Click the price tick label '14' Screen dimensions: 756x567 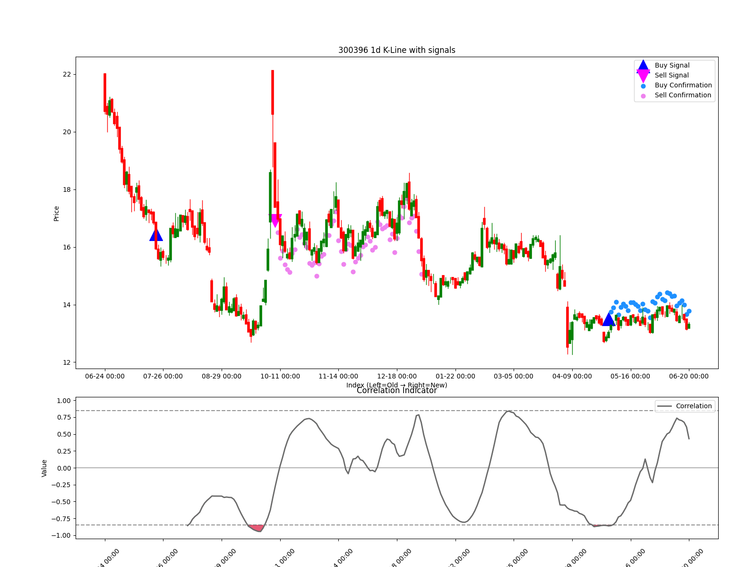tap(67, 305)
